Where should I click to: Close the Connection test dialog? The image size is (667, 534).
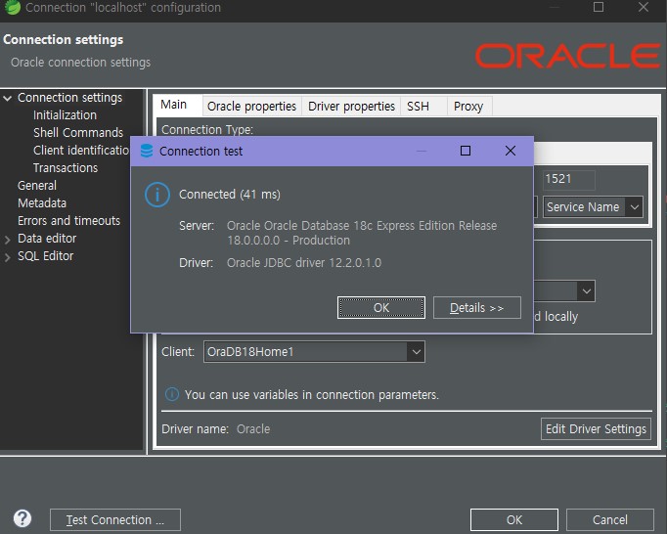pyautogui.click(x=511, y=151)
